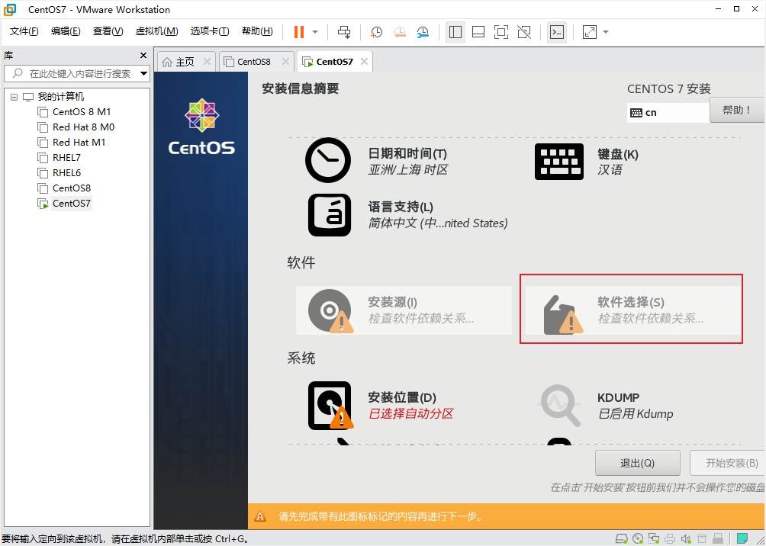766x546 pixels.
Task: Click the CD/DVD status bar icon
Action: pyautogui.click(x=638, y=538)
